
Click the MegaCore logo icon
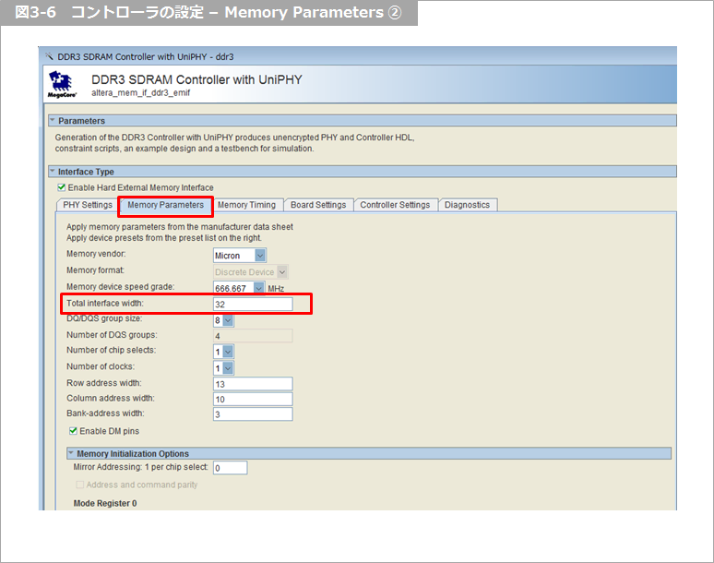64,85
